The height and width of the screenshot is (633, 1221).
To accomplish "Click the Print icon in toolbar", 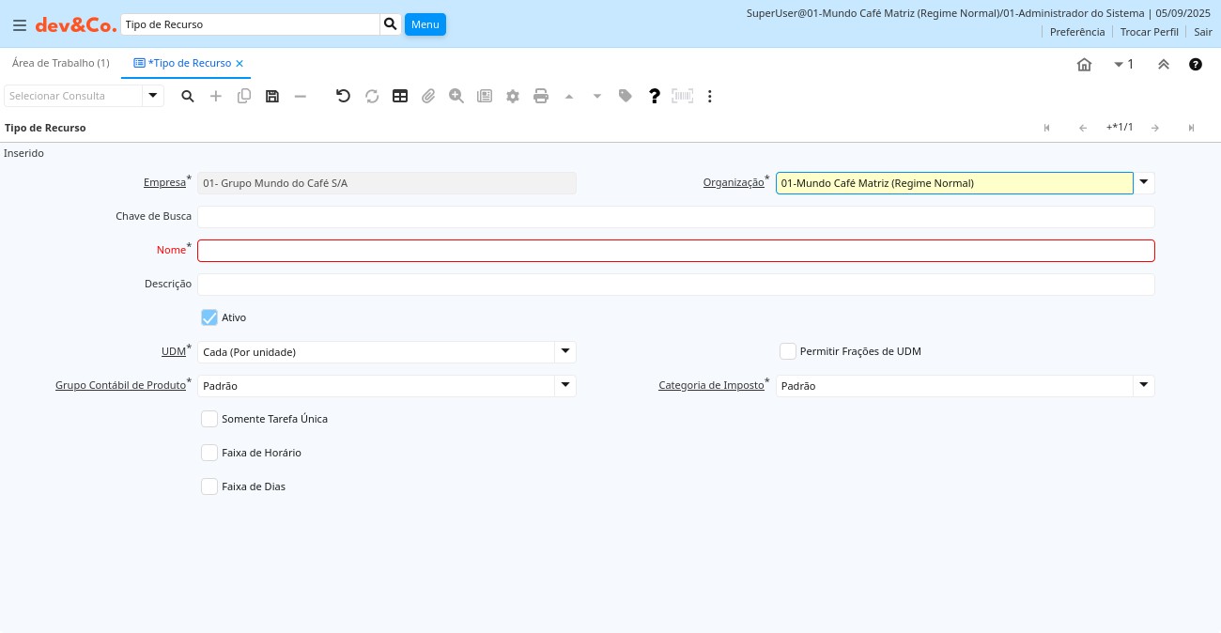I will pos(541,96).
